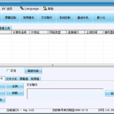Screen dimensions: 114x114
Task: Click the 你的帐号有效期至2999-12-31 status text
Action: (x=70, y=110)
